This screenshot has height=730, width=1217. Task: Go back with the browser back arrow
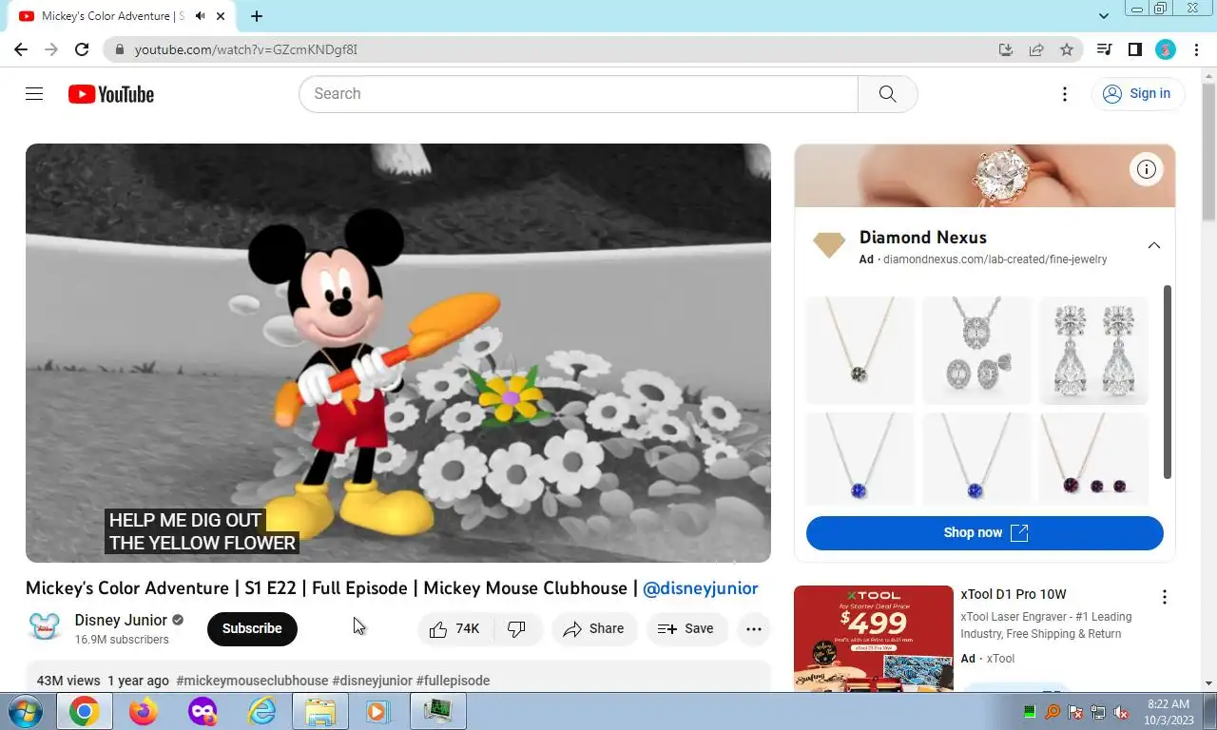click(x=21, y=49)
